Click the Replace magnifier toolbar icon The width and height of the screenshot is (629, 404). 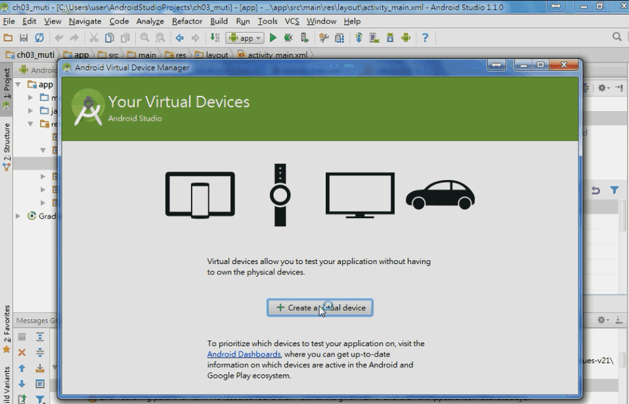pos(160,37)
